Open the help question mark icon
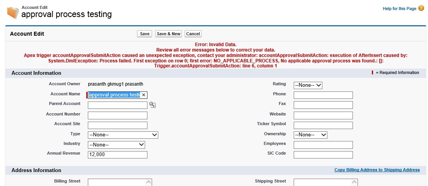This screenshot has width=428, height=186. 421,8
